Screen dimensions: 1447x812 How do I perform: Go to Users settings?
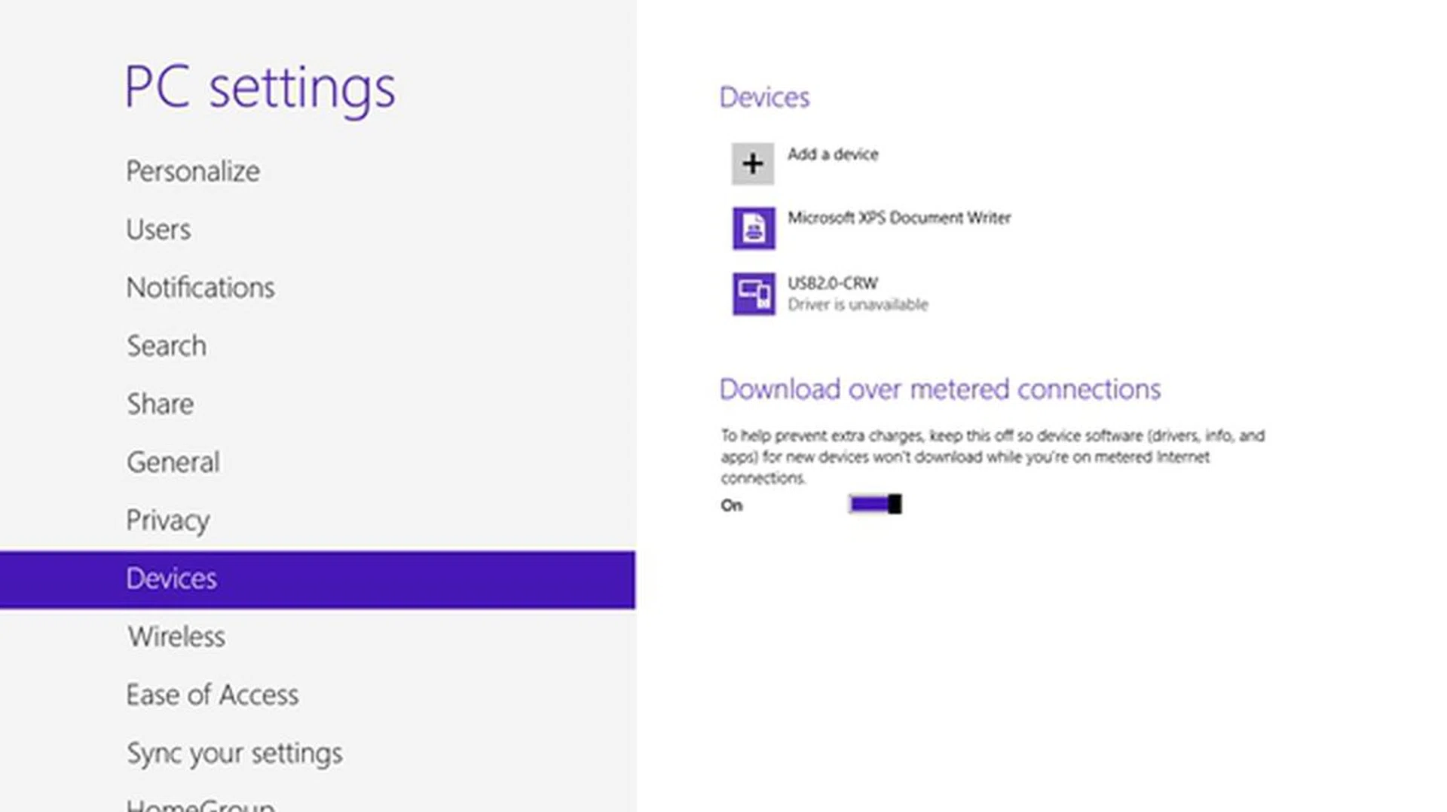[x=158, y=229]
